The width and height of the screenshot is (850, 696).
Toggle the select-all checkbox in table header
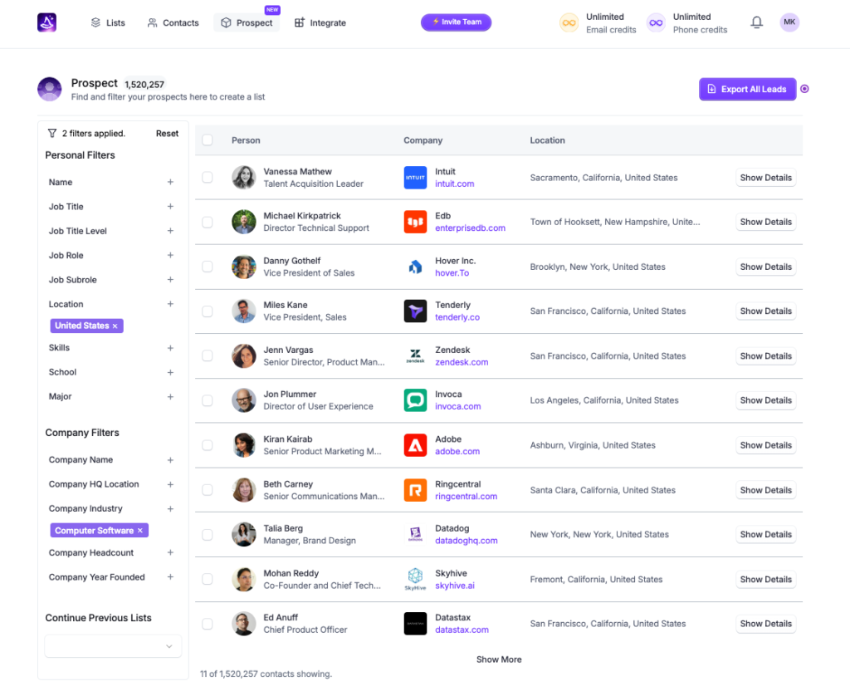pyautogui.click(x=207, y=140)
